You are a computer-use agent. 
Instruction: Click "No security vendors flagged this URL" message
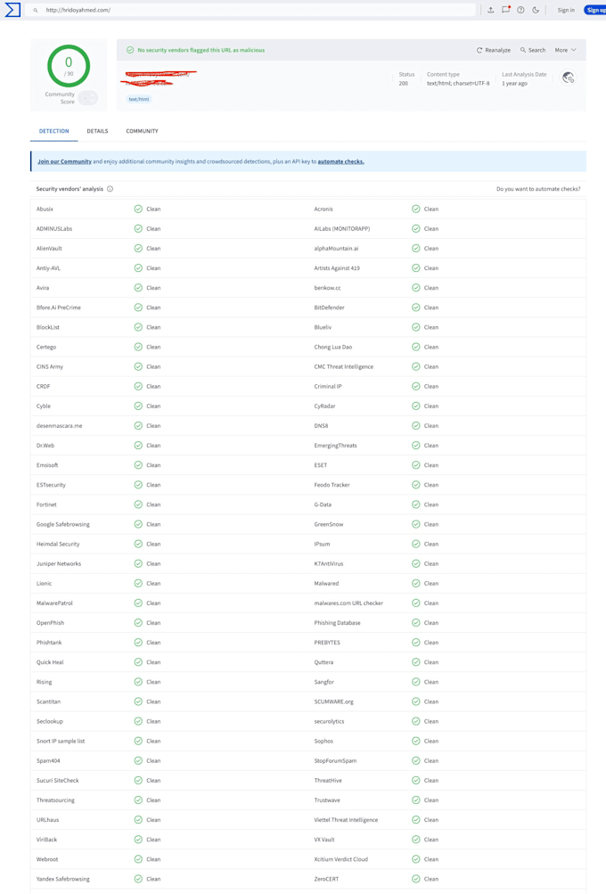coord(201,50)
